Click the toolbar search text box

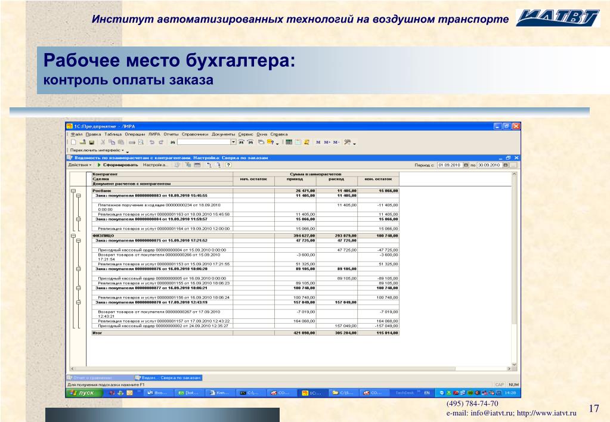click(205, 142)
